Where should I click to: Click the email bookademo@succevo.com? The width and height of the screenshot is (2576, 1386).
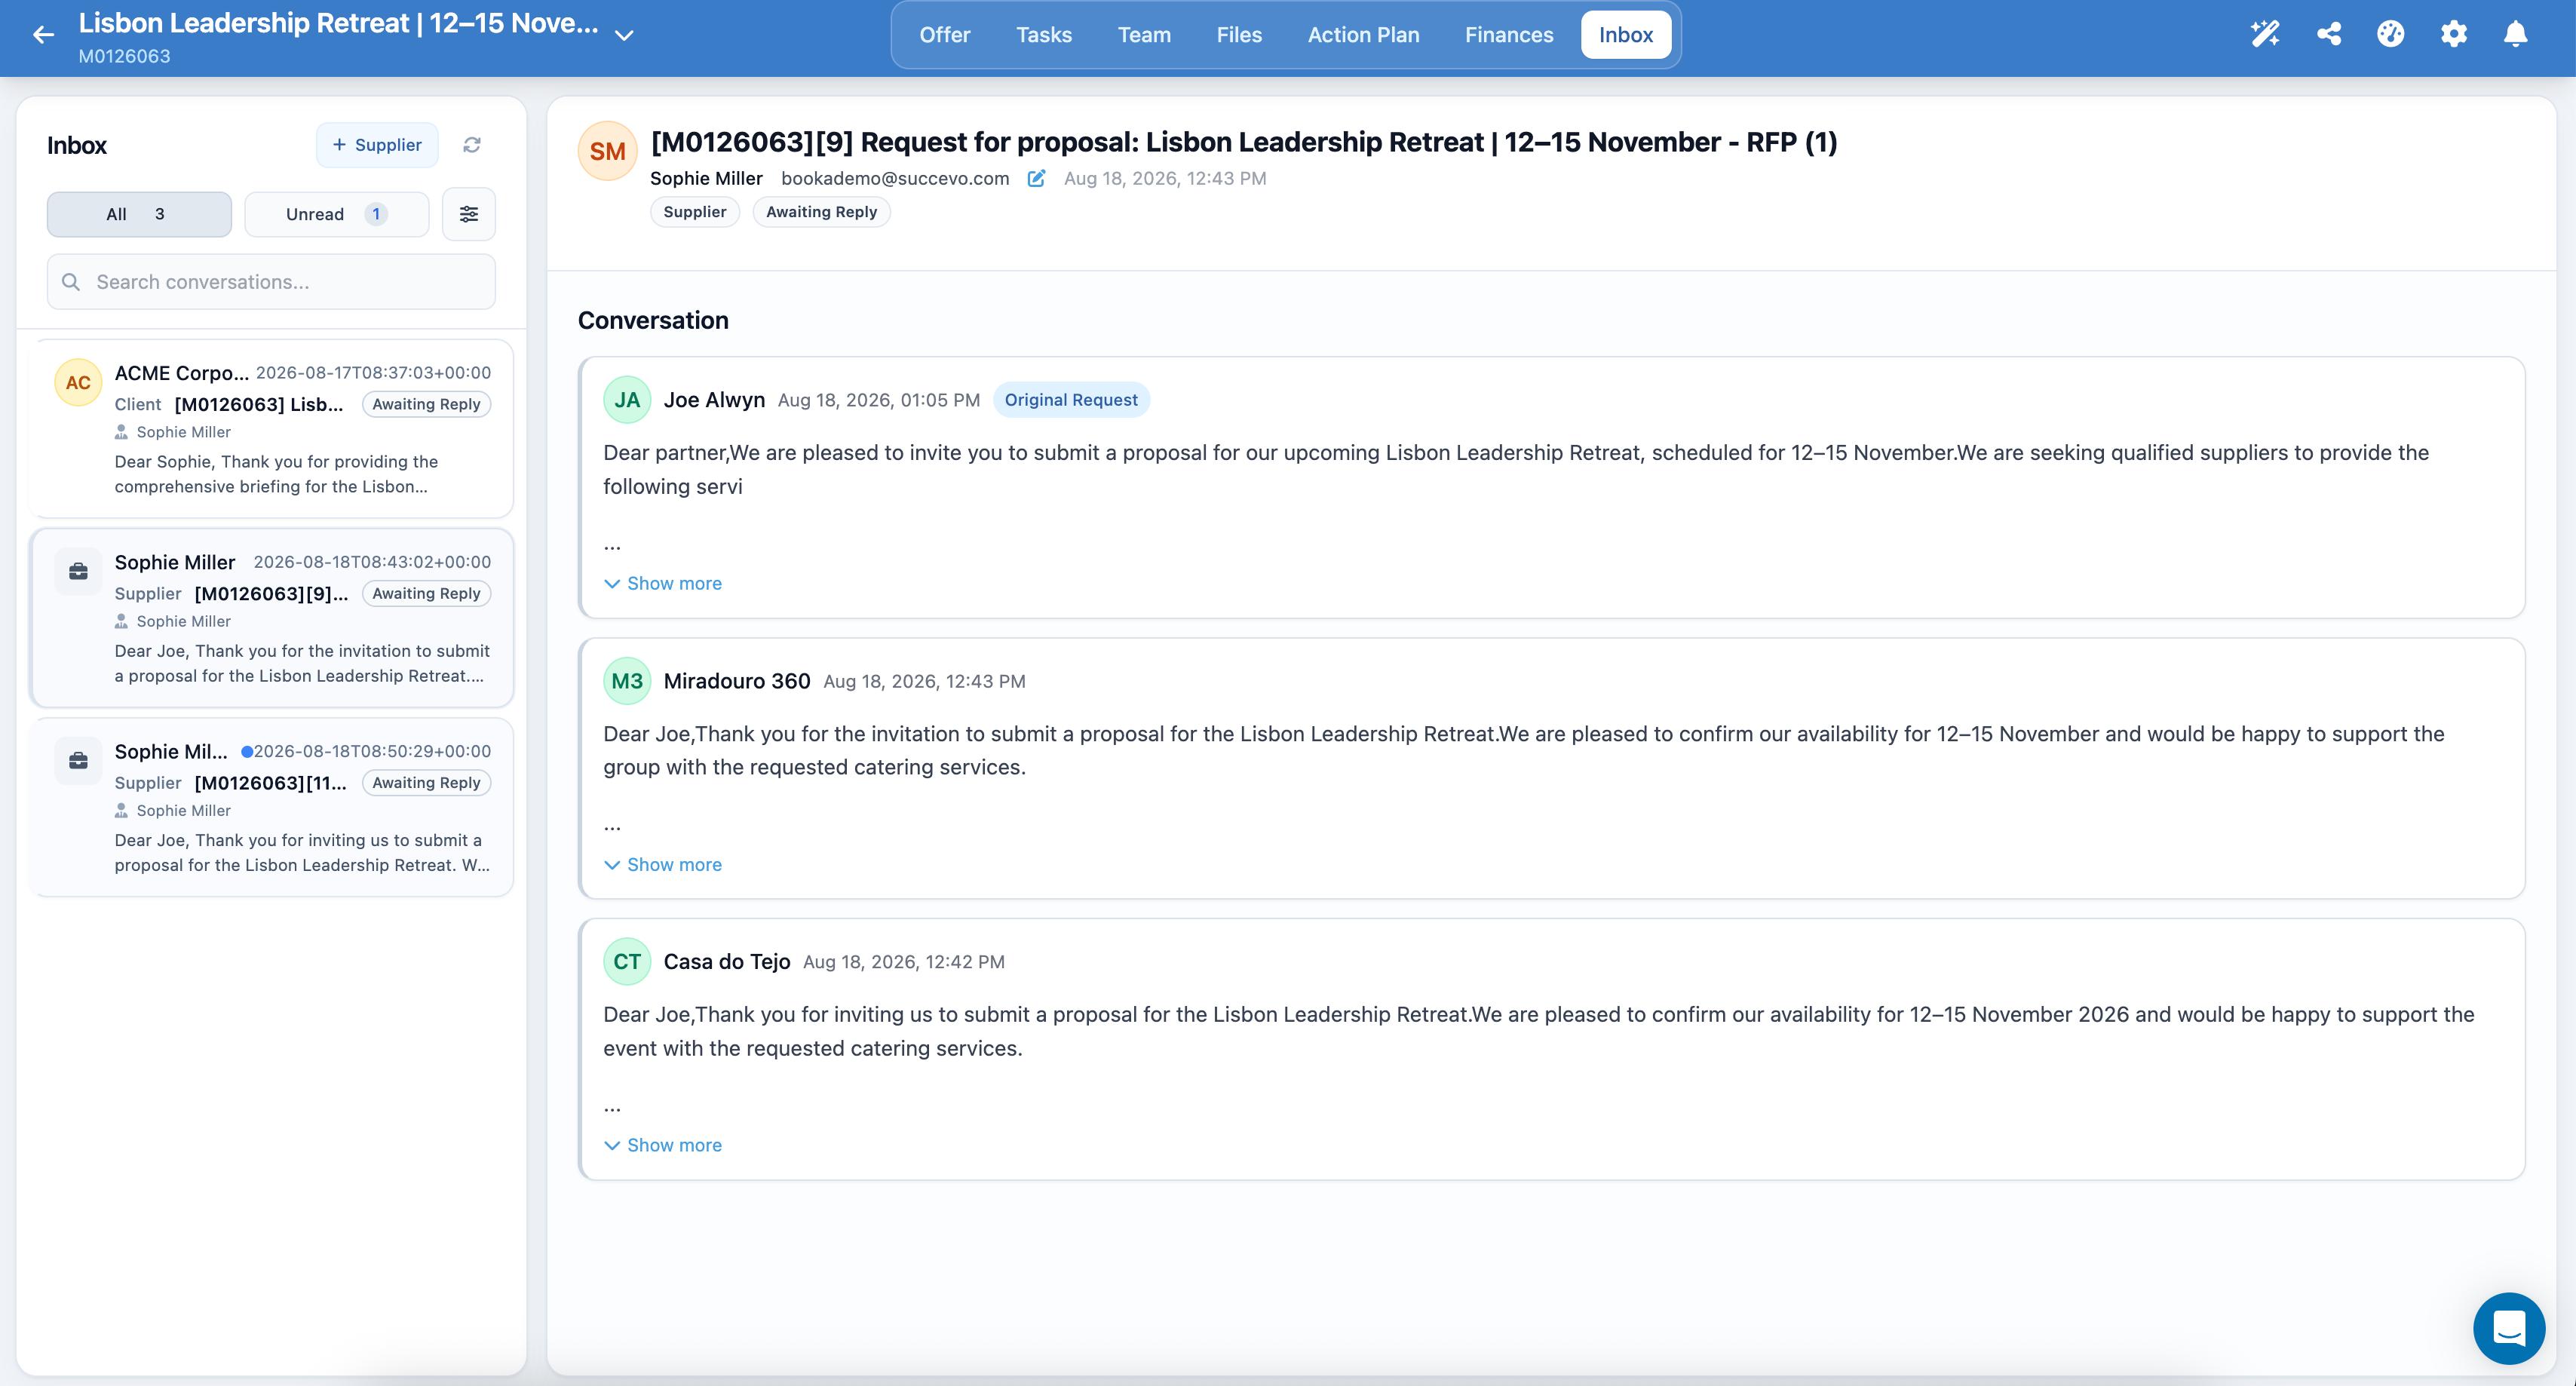click(x=895, y=178)
